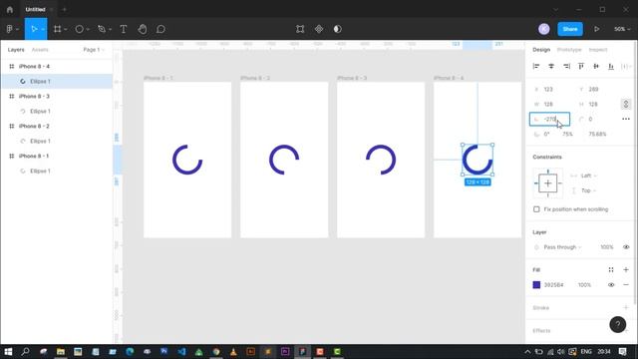This screenshot has width=638, height=359.
Task: Open shape tools dropdown arrow
Action: coord(88,29)
